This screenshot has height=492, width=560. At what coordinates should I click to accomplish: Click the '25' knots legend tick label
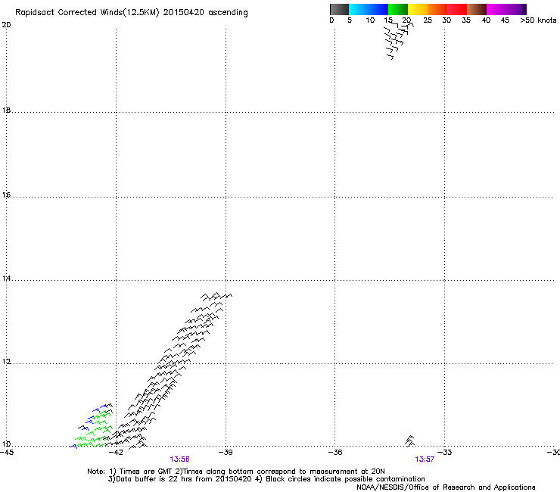pyautogui.click(x=428, y=20)
